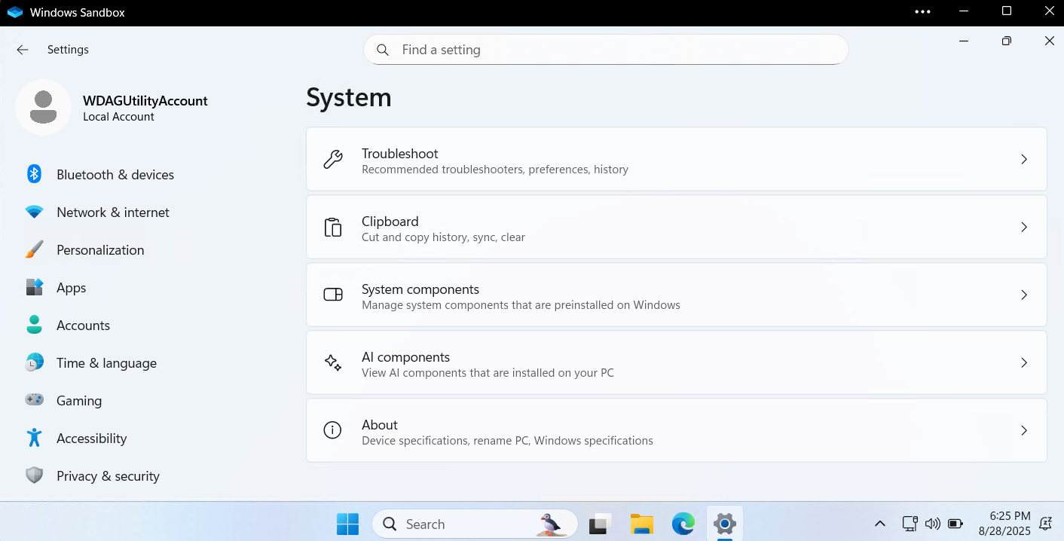
Task: Click the Troubleshoot wrench icon
Action: tap(333, 159)
